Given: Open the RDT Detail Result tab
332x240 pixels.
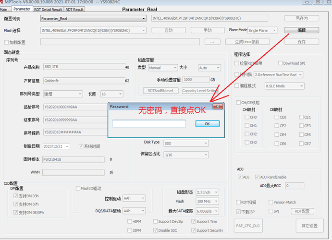Looking at the screenshot, I should tap(48, 10).
